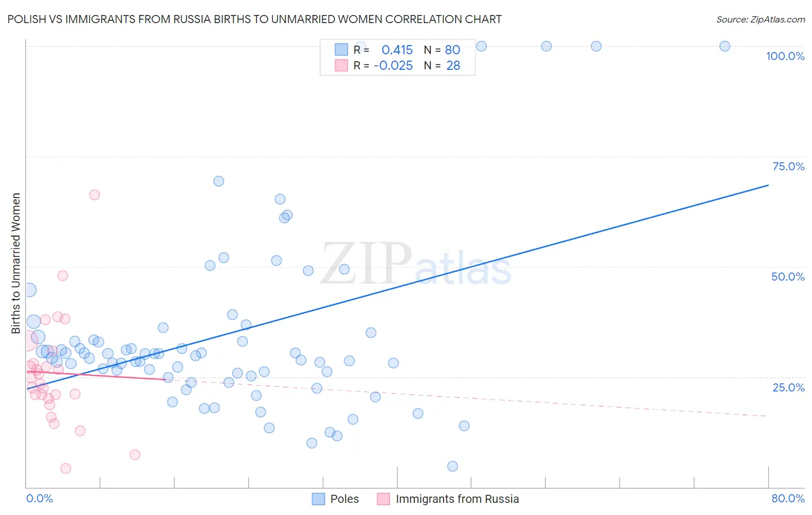Open the Source: ZipAtlas.com link
Viewport: 812px width, 515px height.
(x=761, y=19)
